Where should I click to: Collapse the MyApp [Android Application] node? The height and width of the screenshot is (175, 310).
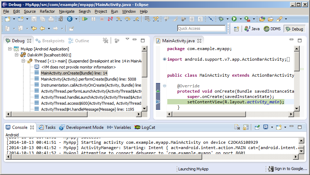coord(10,49)
